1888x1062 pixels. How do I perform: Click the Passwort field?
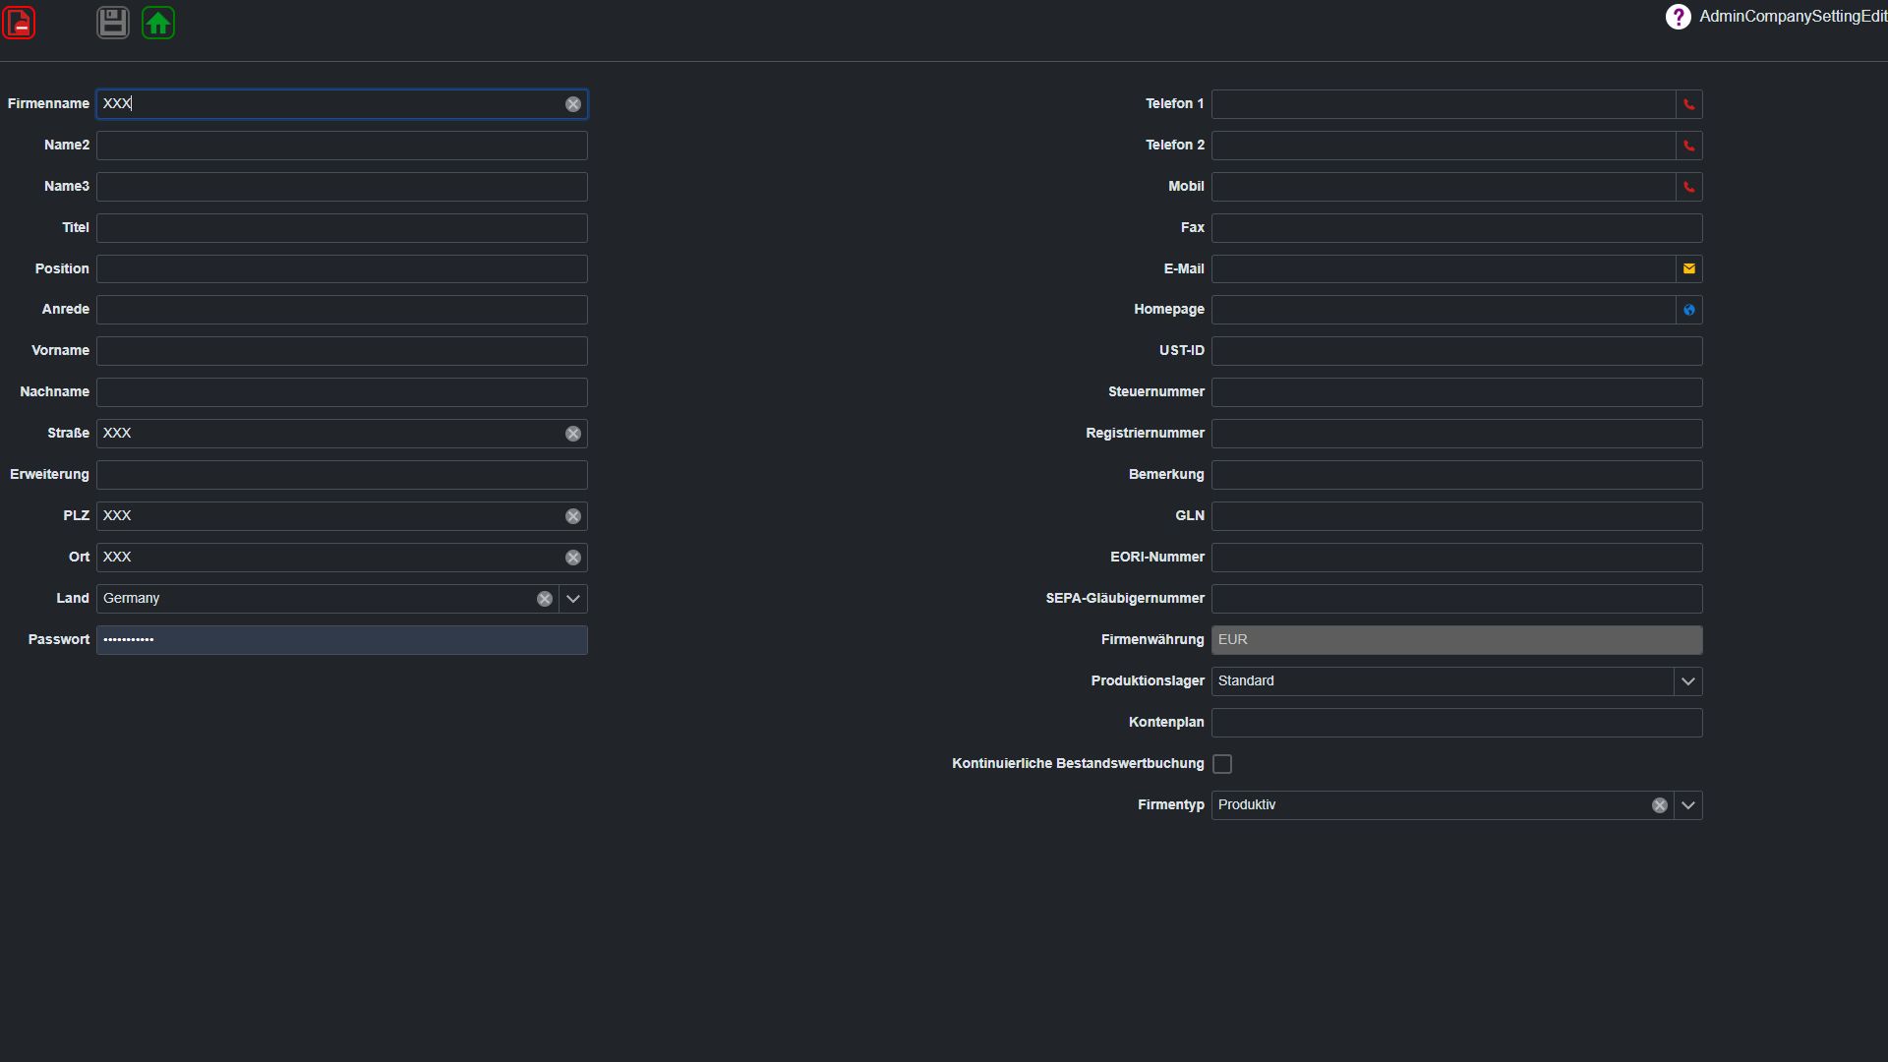[x=342, y=640]
